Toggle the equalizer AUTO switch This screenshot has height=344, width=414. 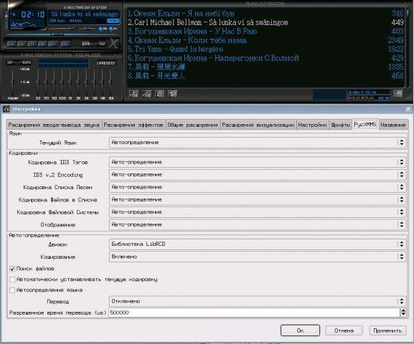[x=27, y=62]
